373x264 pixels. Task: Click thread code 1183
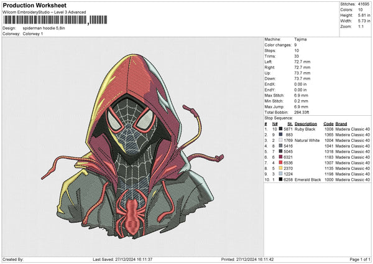329,157
